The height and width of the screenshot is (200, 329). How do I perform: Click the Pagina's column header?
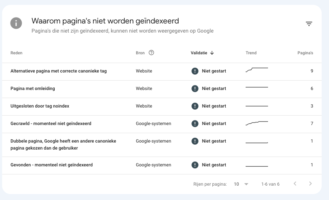305,53
